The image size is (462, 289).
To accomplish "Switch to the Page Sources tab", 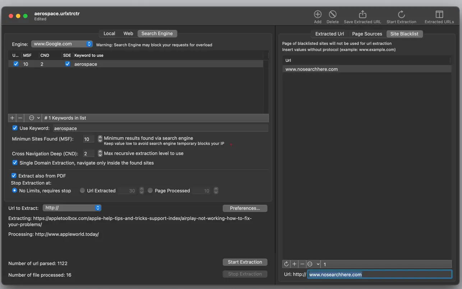I will pos(367,34).
